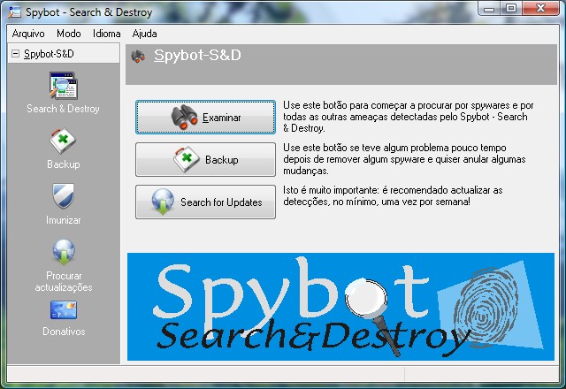566x389 pixels.
Task: Click the main Backup button
Action: 205,159
